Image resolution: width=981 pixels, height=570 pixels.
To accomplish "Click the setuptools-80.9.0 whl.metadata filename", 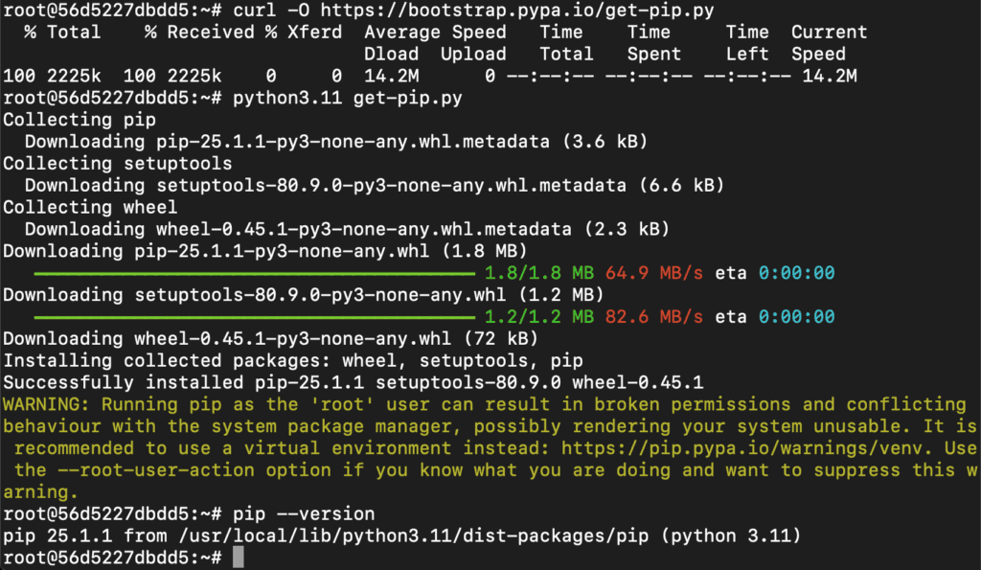I will tap(391, 186).
